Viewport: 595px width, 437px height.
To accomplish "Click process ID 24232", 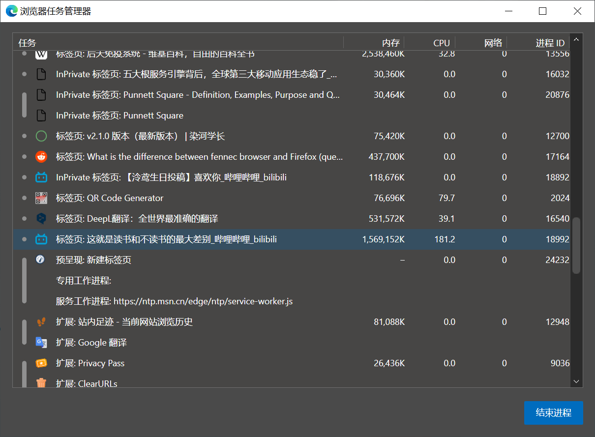I will click(x=558, y=260).
